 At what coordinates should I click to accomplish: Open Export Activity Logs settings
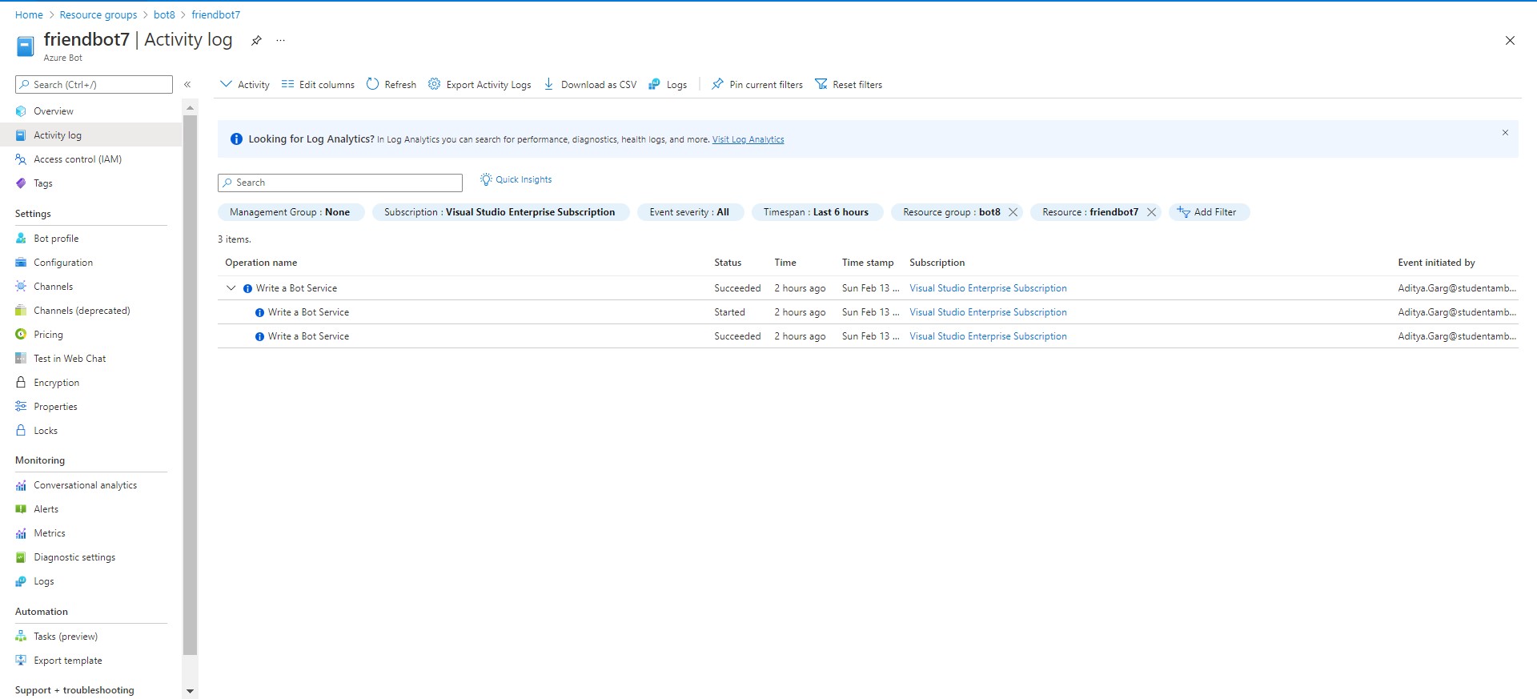click(480, 84)
